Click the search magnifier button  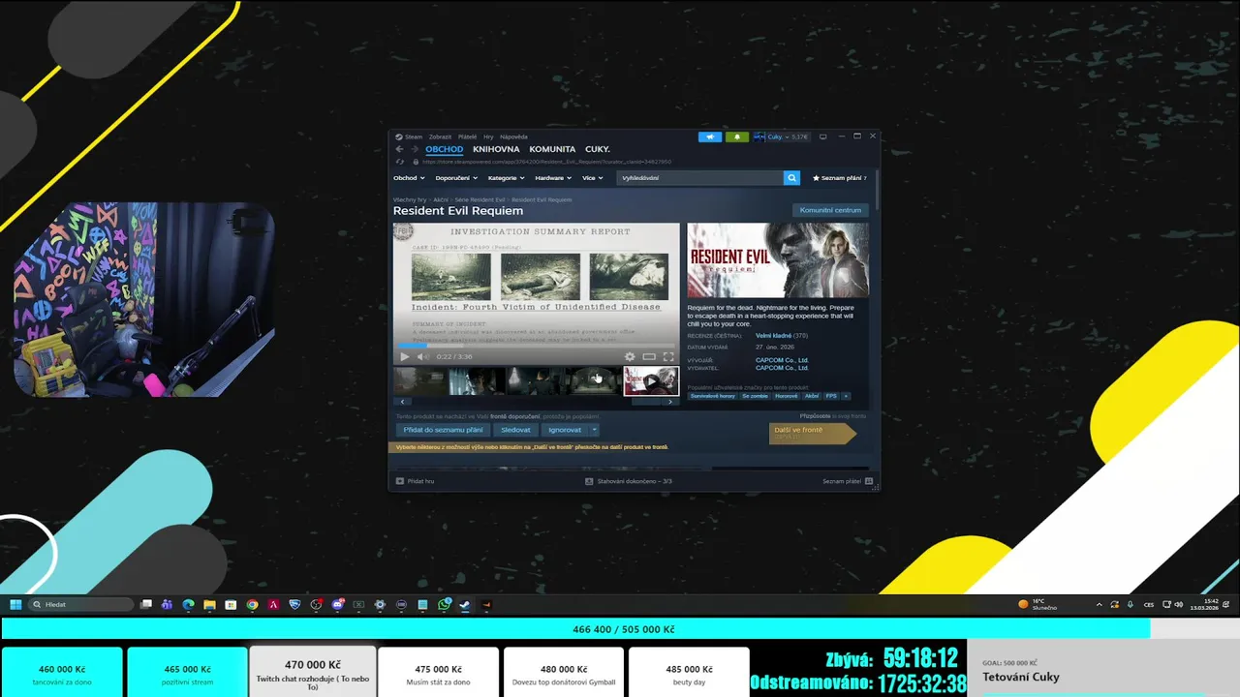coord(791,178)
